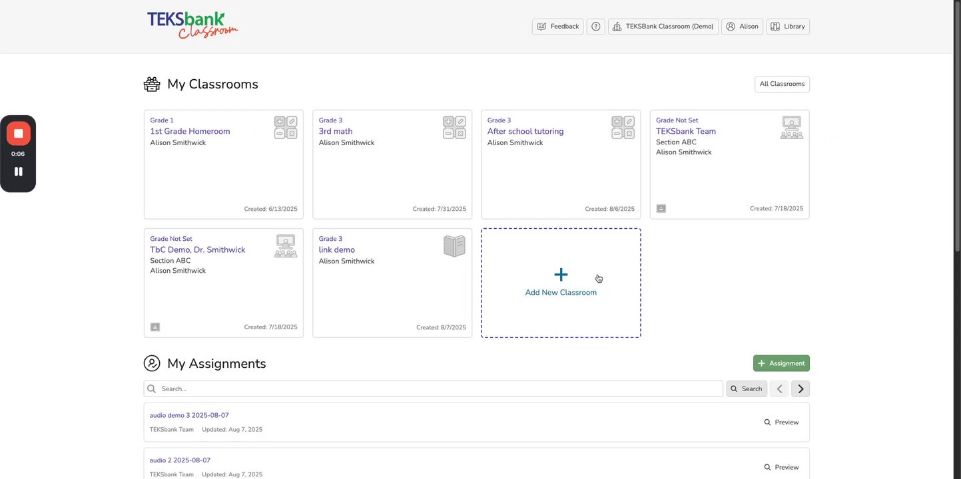Click the plus icon to add classroom
Screen dimensions: 961x479
pyautogui.click(x=561, y=275)
